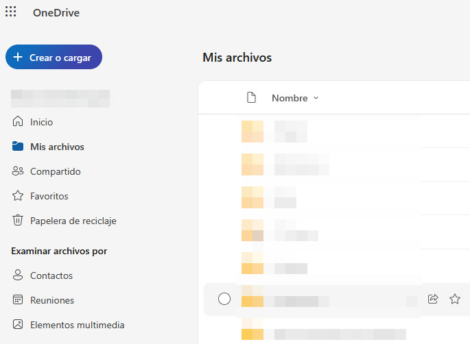
Task: Browse files by Contactos
Action: 51,275
